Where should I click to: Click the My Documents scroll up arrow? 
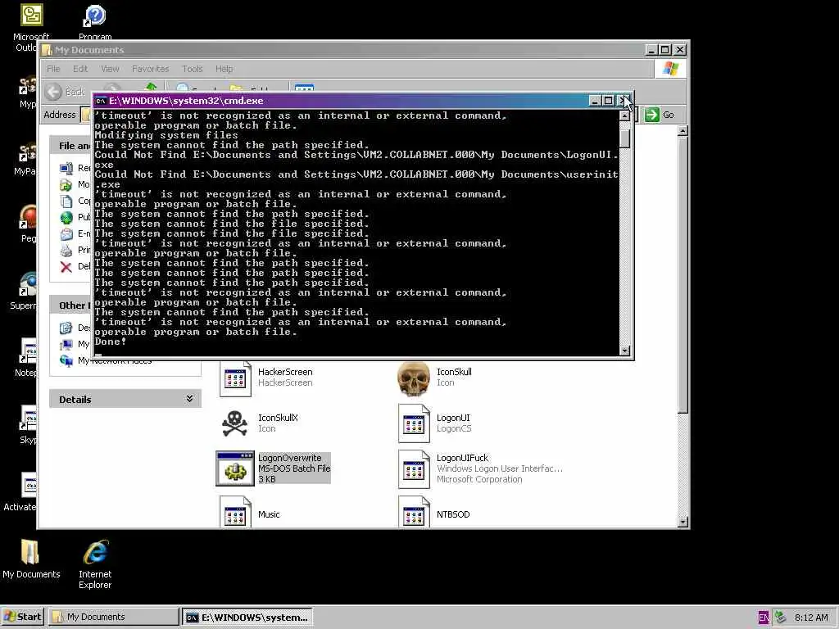click(x=683, y=130)
